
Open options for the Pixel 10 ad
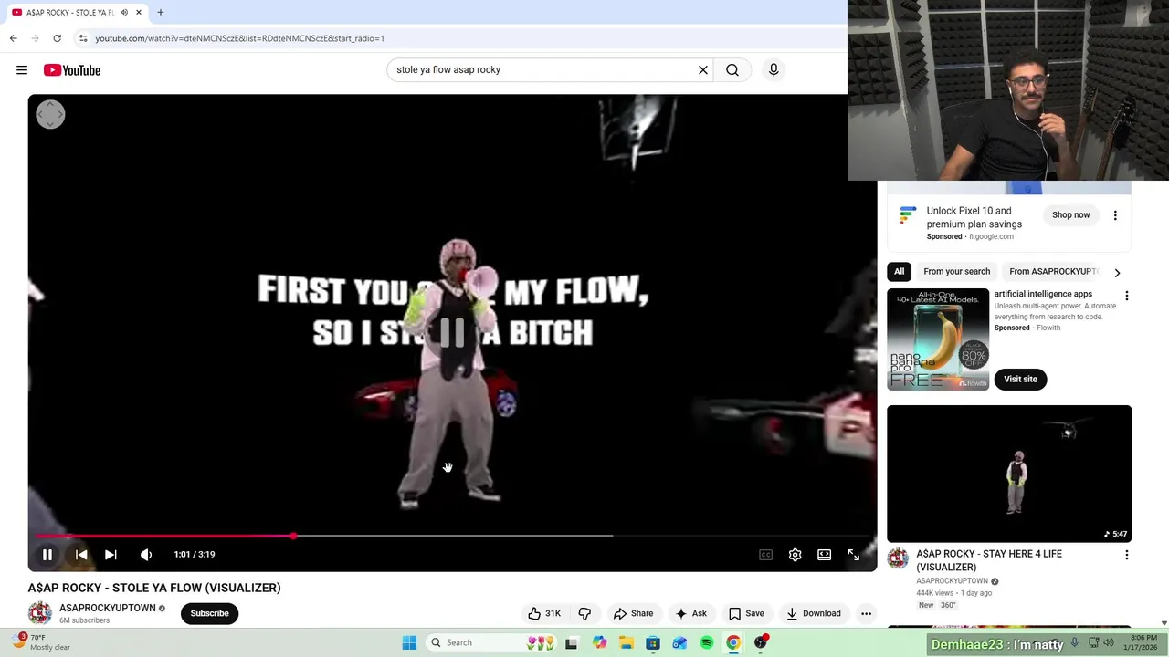[x=1115, y=215]
